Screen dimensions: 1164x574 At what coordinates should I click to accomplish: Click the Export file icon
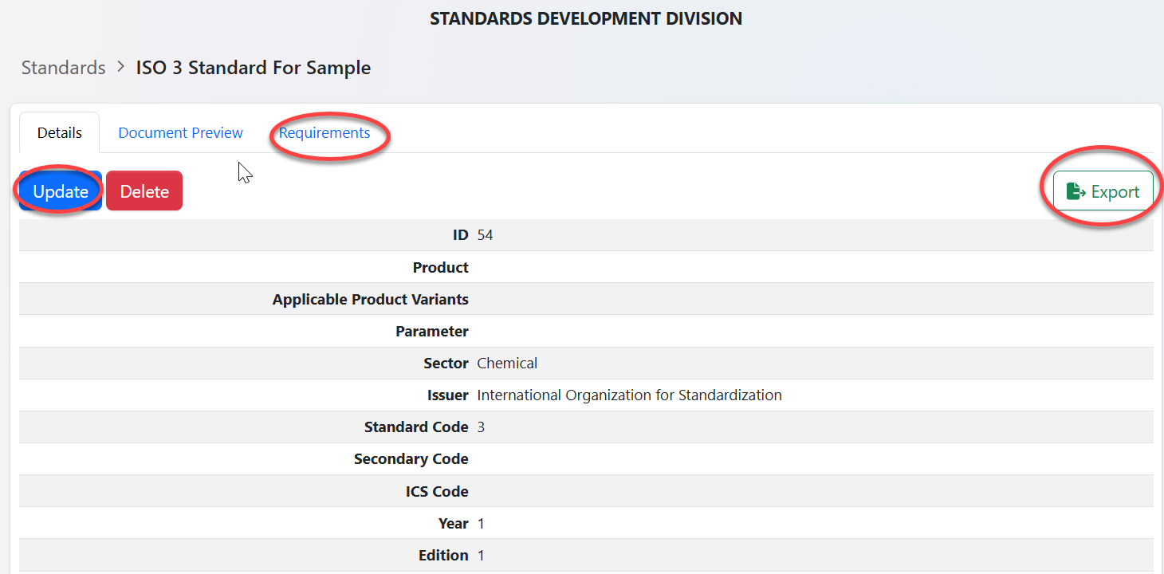point(1076,191)
